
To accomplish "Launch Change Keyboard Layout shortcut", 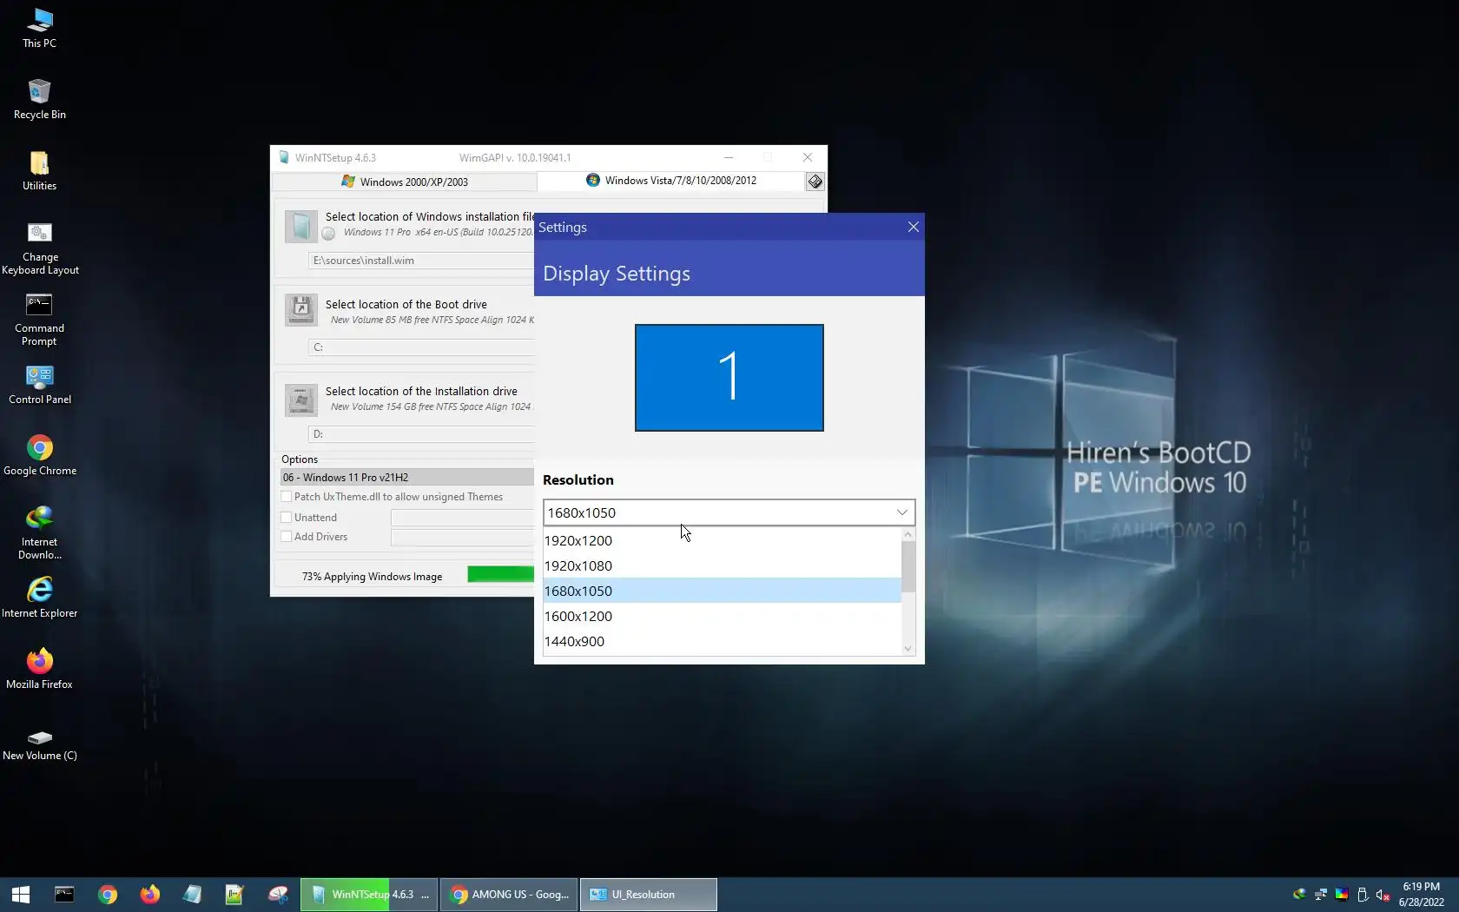I will [40, 248].
